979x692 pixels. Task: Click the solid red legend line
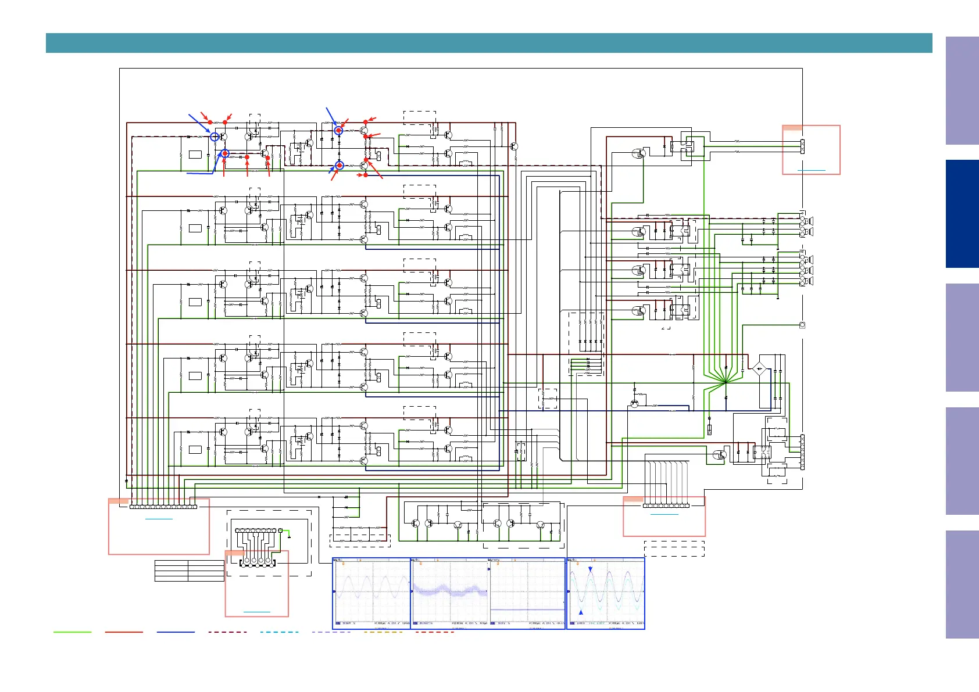point(124,632)
